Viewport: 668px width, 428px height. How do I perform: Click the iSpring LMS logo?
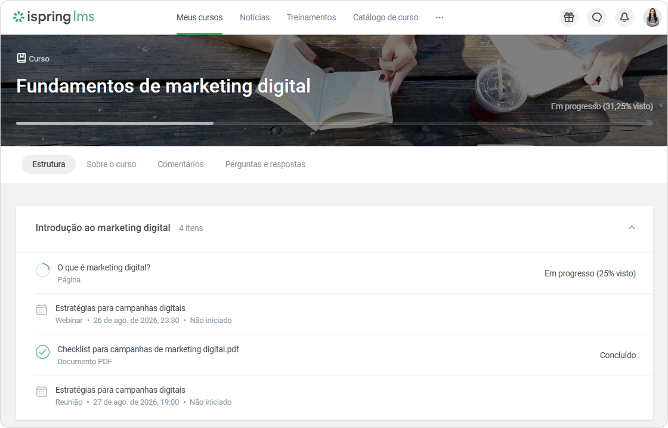pos(54,17)
